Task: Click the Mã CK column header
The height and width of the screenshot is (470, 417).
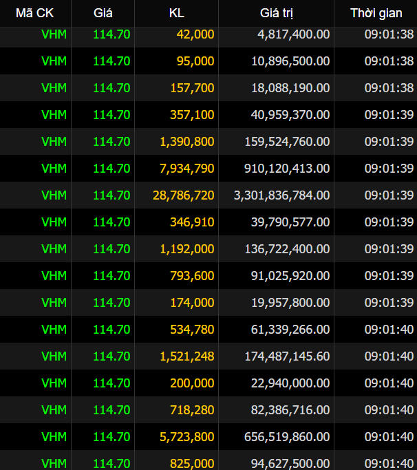Action: pos(34,13)
